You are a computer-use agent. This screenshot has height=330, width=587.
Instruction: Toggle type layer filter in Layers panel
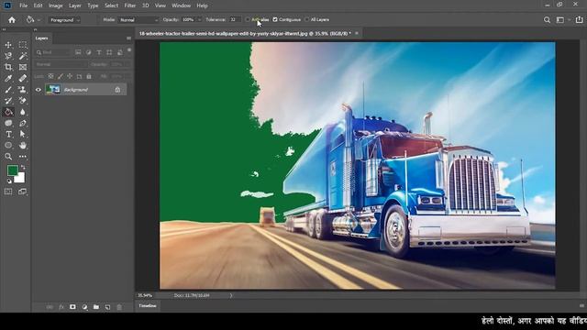[x=99, y=53]
